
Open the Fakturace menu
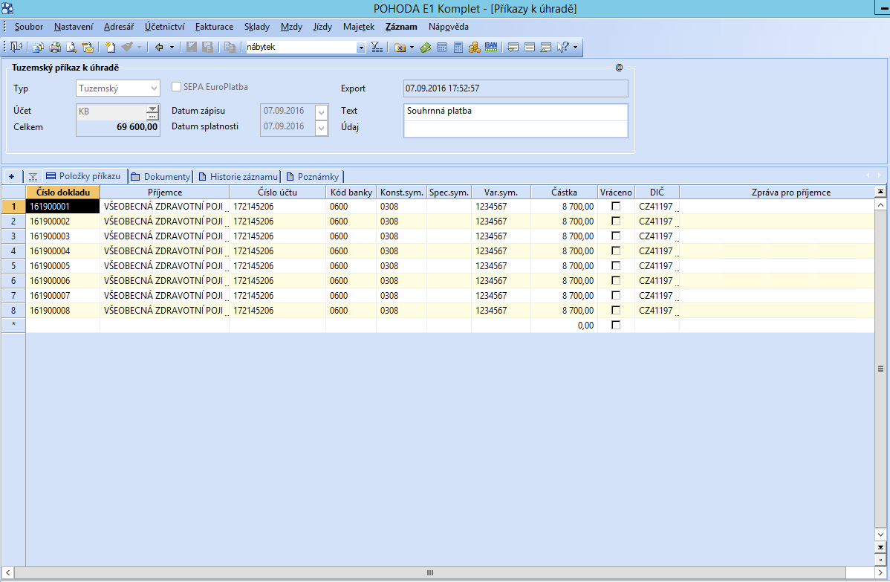point(214,27)
